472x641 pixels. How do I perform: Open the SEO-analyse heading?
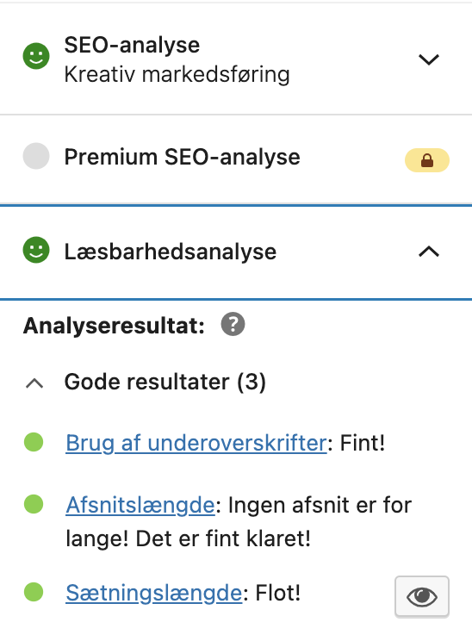[x=132, y=45]
